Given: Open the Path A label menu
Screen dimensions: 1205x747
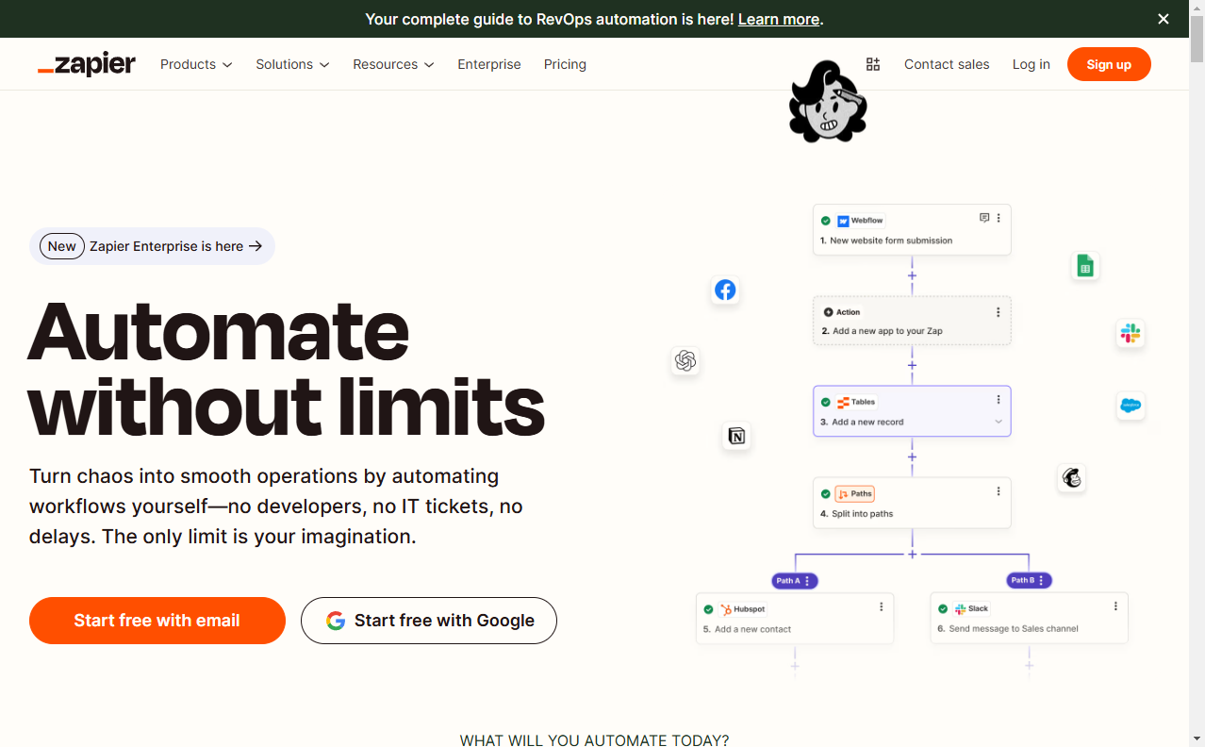Looking at the screenshot, I should pos(795,581).
